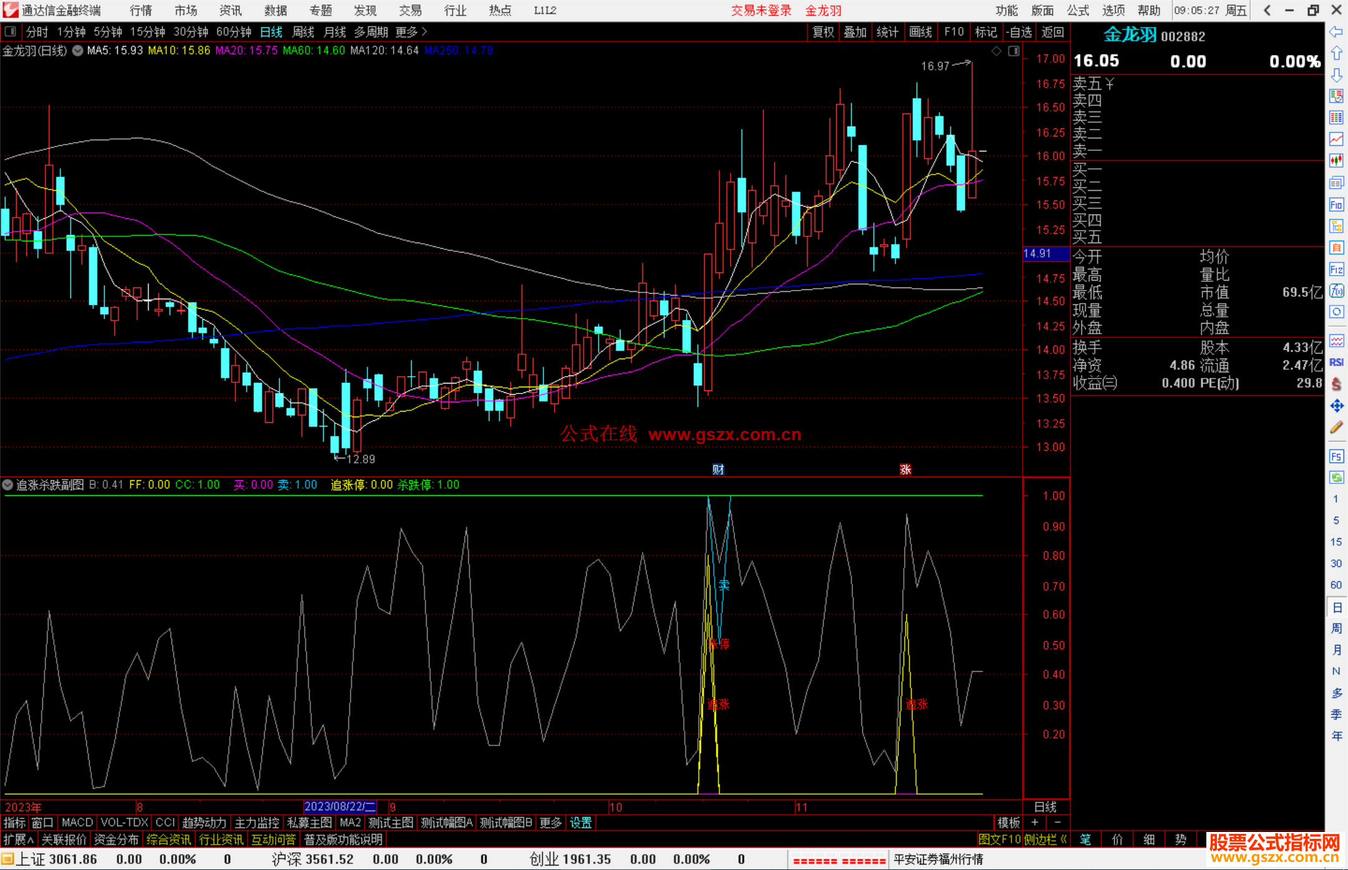The height and width of the screenshot is (870, 1348).
Task: Click the F10 company info sidebar icon
Action: click(x=1336, y=205)
